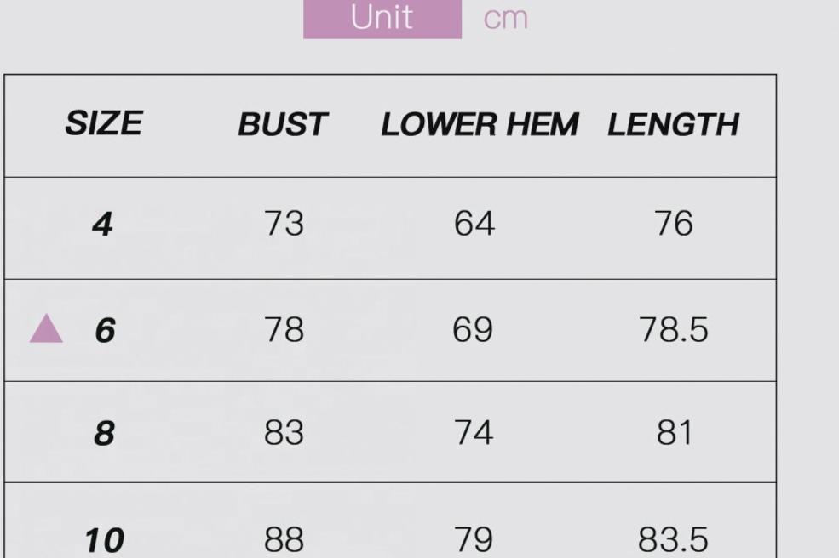Click length value 76 in size 4 row
Screen dimensions: 839x558
[x=673, y=224]
